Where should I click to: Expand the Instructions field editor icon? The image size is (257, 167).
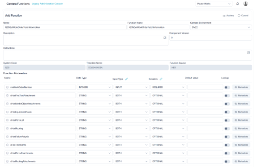pyautogui.click(x=248, y=53)
